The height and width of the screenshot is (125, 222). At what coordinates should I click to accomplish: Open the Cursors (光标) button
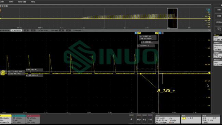tap(219, 10)
